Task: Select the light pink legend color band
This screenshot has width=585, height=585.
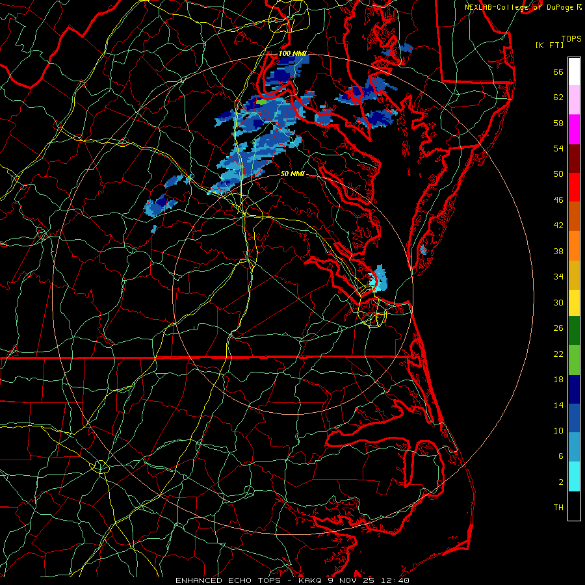Action: [x=574, y=99]
